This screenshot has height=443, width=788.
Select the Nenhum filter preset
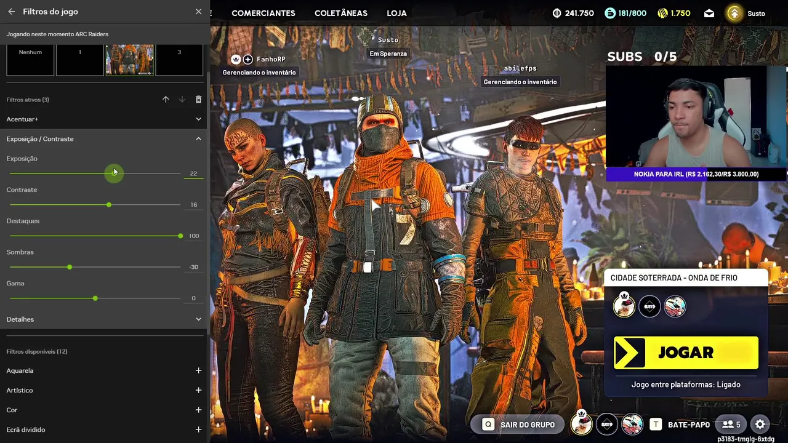(x=30, y=60)
